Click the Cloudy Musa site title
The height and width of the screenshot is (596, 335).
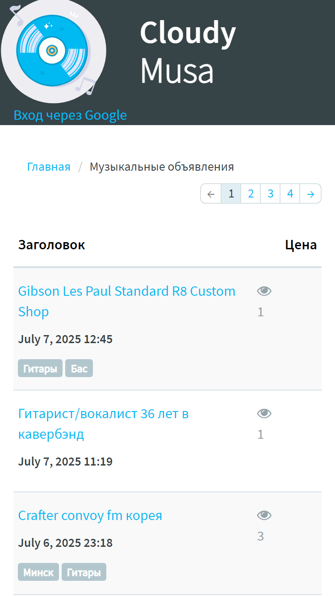point(188,52)
